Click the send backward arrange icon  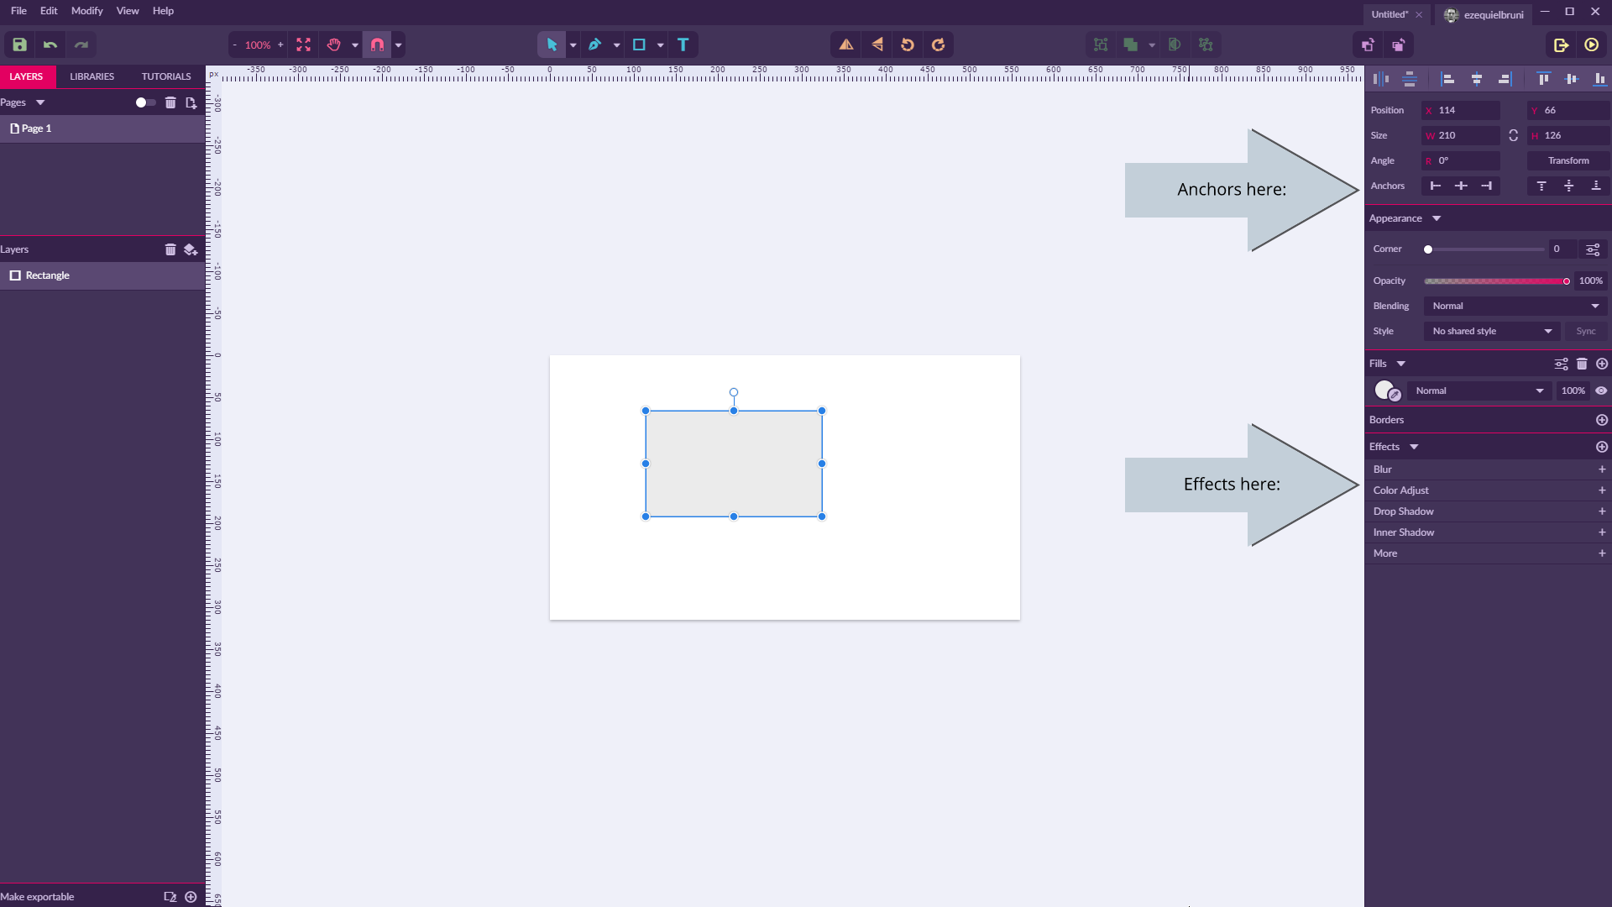pos(1399,45)
